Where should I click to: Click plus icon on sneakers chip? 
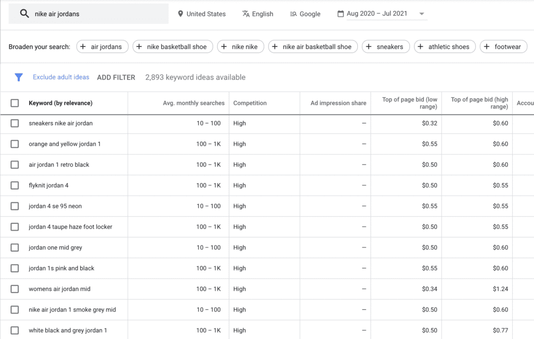tap(369, 46)
